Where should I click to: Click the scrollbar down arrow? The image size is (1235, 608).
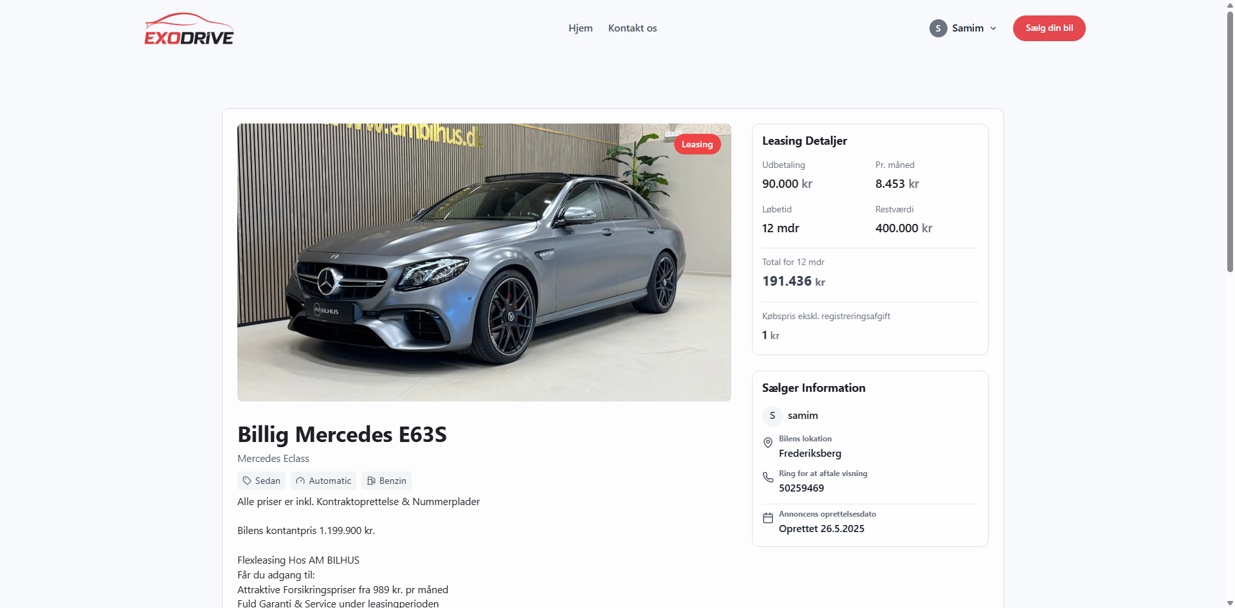(1230, 603)
